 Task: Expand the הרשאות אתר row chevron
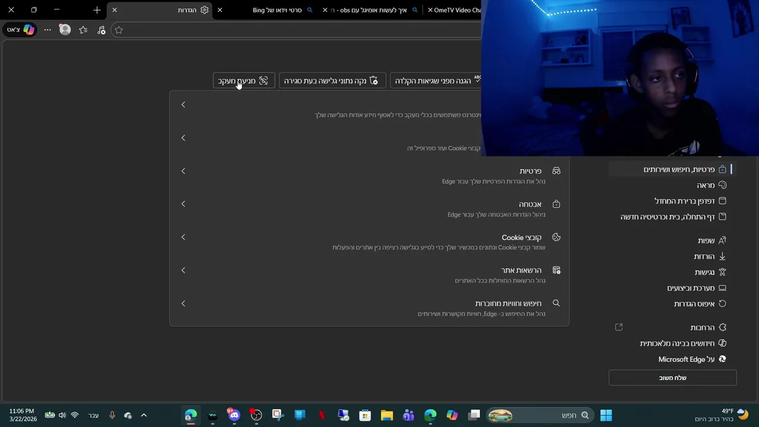183,270
